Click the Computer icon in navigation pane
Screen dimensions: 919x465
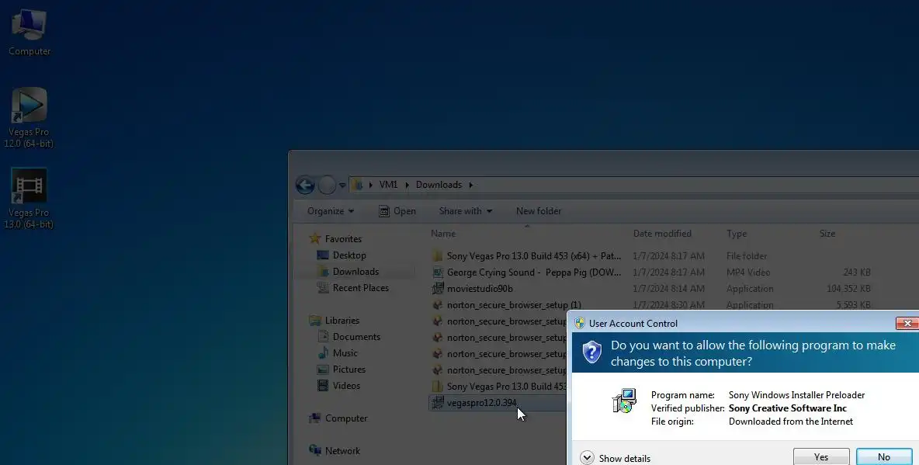[x=314, y=418]
